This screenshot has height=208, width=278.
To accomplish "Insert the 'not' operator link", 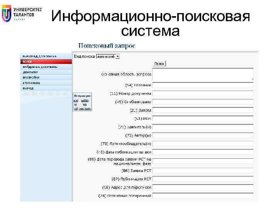I will click(76, 108).
